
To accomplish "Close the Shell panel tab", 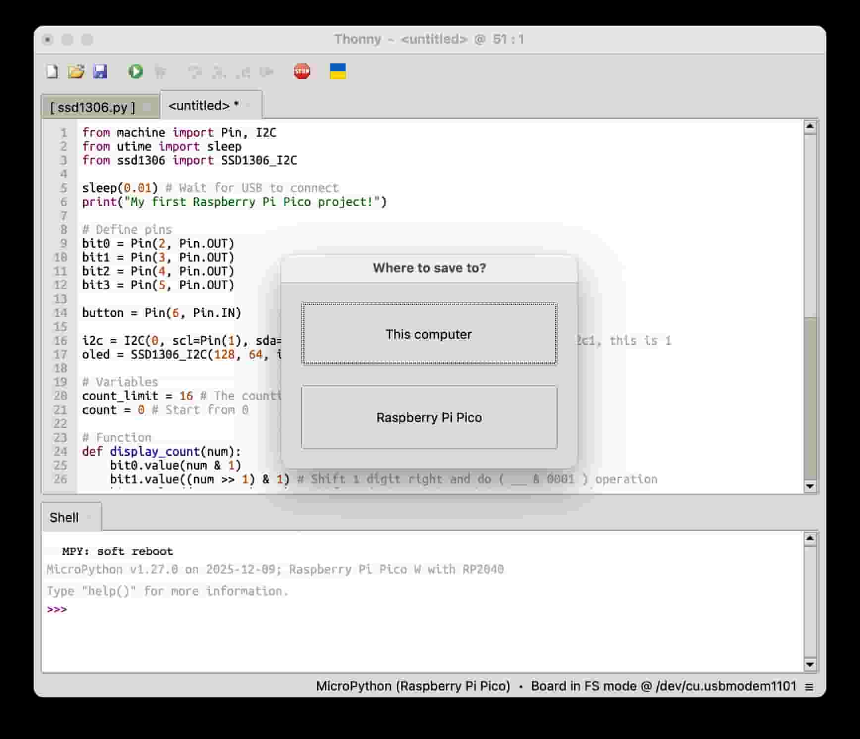I will [90, 518].
